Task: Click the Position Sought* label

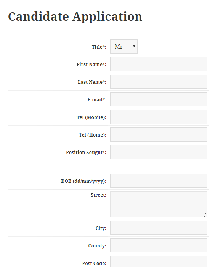Action: [x=86, y=153]
